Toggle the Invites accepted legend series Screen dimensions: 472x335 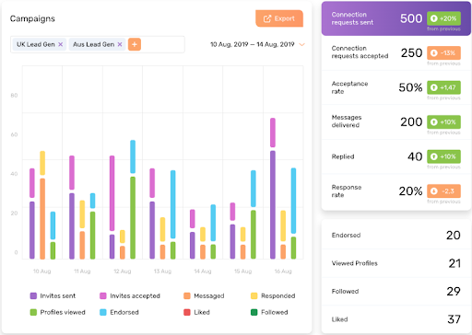coord(130,295)
